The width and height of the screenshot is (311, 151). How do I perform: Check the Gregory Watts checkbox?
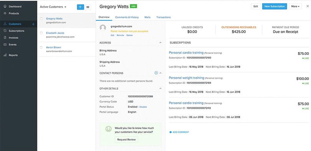(41, 18)
